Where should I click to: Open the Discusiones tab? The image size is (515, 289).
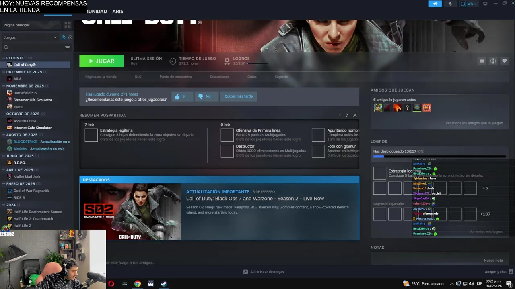click(x=220, y=77)
